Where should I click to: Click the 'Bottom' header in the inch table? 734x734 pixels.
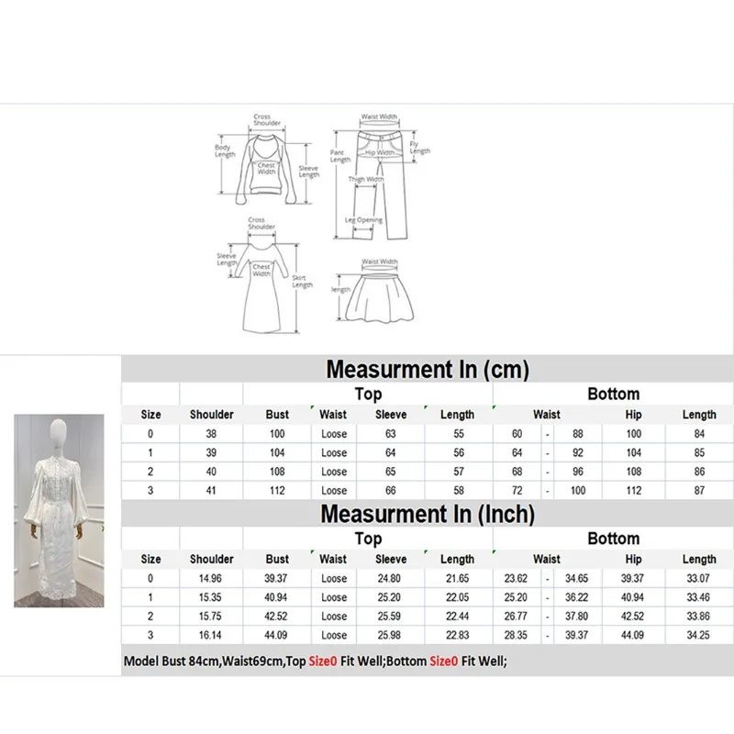coord(613,539)
